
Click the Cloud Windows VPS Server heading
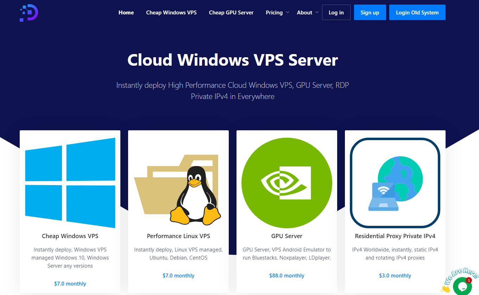(x=233, y=60)
